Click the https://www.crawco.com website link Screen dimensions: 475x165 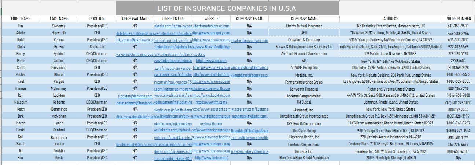coord(211,40)
